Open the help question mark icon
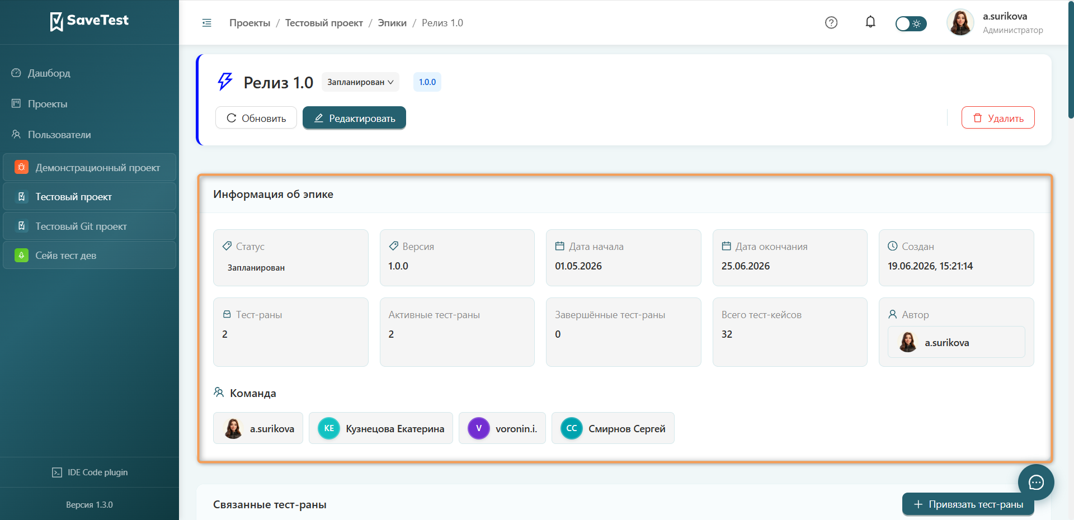 tap(831, 23)
